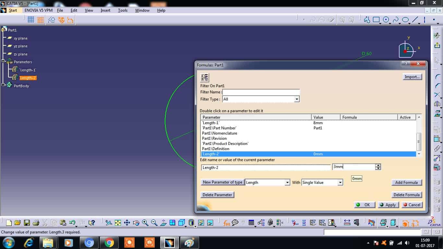Click the Undo icon in bottom toolbar
This screenshot has height=249, width=443.
click(x=72, y=223)
